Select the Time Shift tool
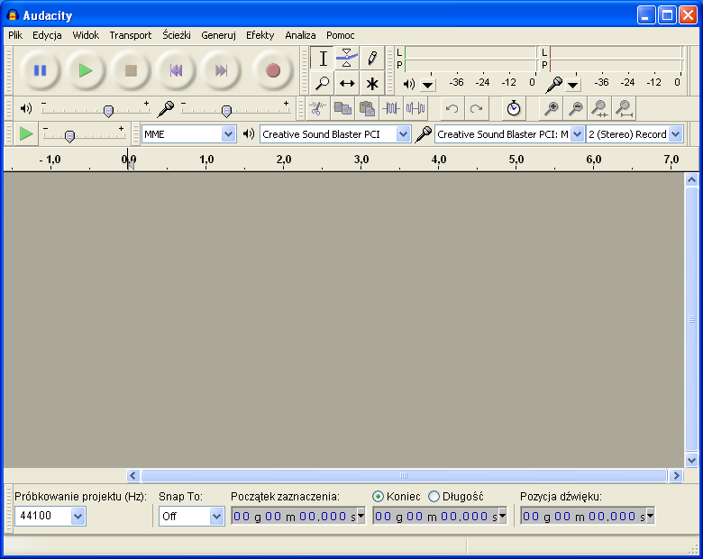The height and width of the screenshot is (559, 703). point(347,83)
